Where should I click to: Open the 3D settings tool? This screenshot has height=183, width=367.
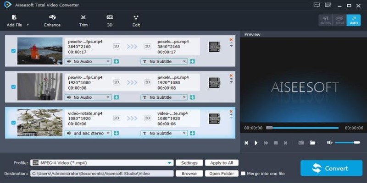[110, 17]
